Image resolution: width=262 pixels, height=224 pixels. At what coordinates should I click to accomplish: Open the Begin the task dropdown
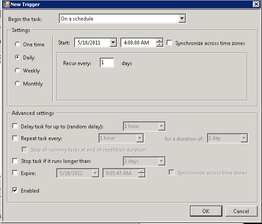coord(182,19)
